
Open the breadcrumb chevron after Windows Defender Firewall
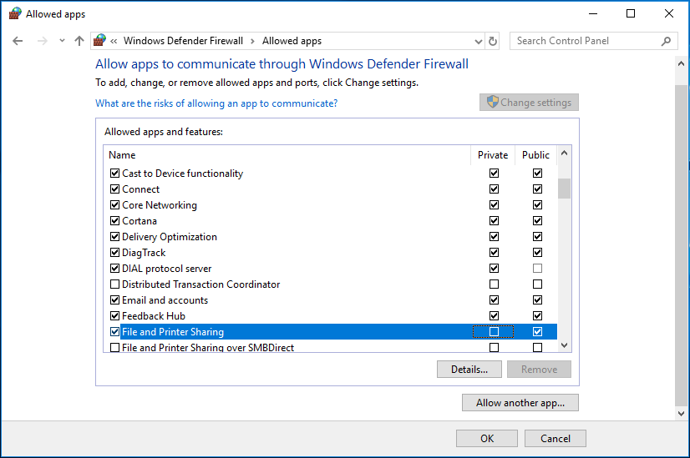[x=252, y=42]
